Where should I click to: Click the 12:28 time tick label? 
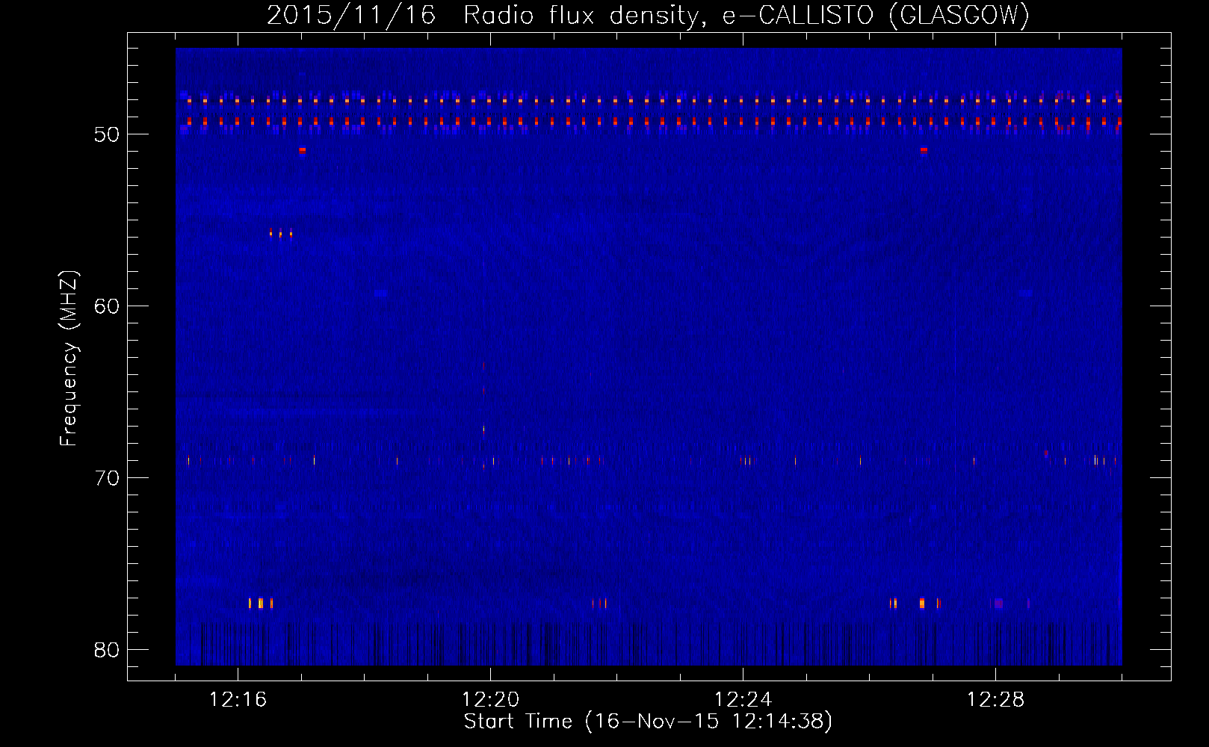point(995,699)
